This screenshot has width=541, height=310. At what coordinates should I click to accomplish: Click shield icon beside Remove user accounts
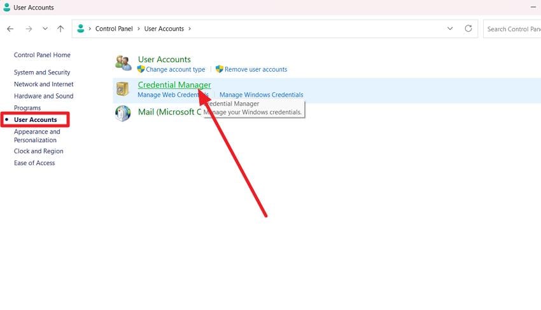(x=220, y=69)
